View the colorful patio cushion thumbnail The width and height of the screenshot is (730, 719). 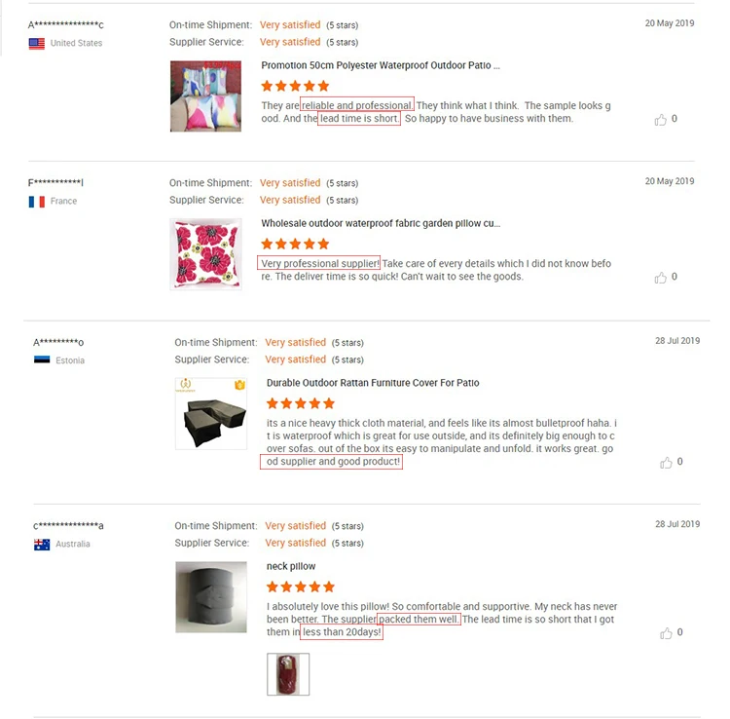pos(205,96)
